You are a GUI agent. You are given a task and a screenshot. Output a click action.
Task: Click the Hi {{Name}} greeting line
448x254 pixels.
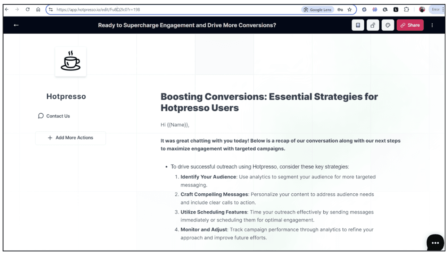tap(175, 125)
